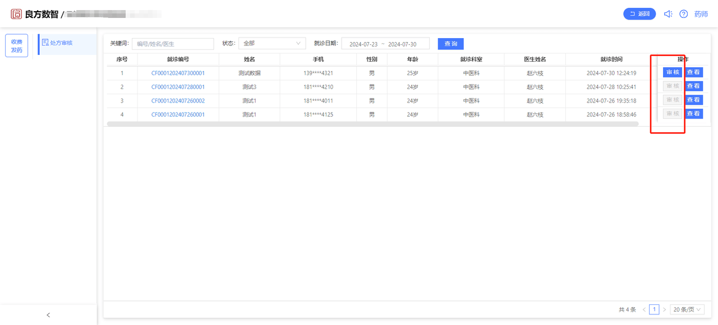Viewport: 718px width, 325px height.
Task: Open the help question mark icon
Action: coord(683,14)
